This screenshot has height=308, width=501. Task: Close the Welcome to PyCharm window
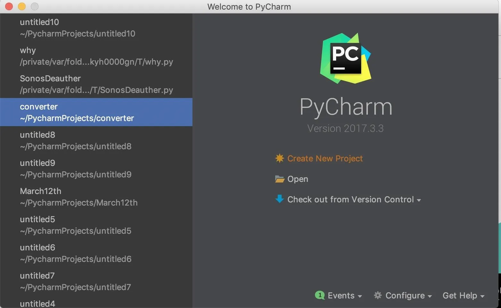pyautogui.click(x=9, y=6)
